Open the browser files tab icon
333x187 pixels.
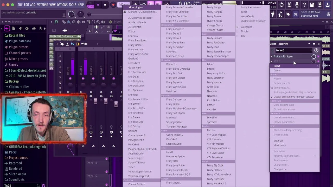pos(14,28)
